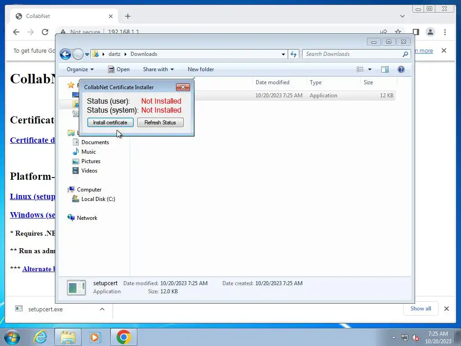Open Pictures library in sidebar
The image size is (461, 346).
pos(86,161)
